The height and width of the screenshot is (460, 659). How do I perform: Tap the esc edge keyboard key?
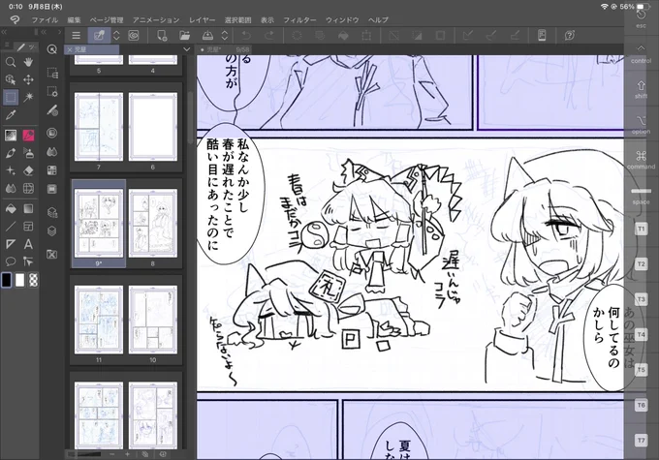[641, 18]
